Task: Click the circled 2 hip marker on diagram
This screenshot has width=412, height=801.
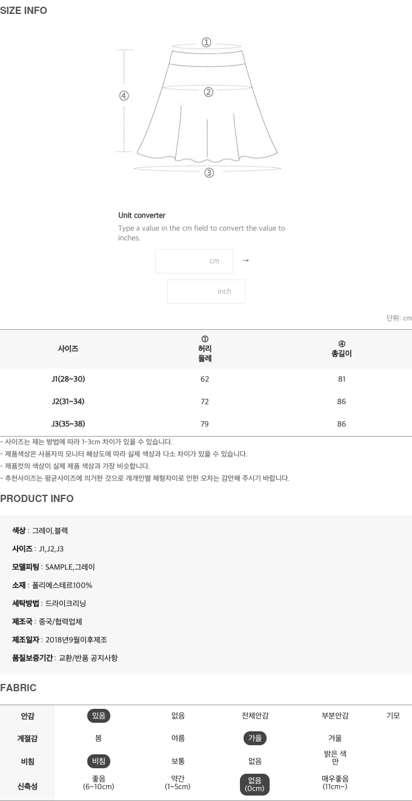Action: 208,92
